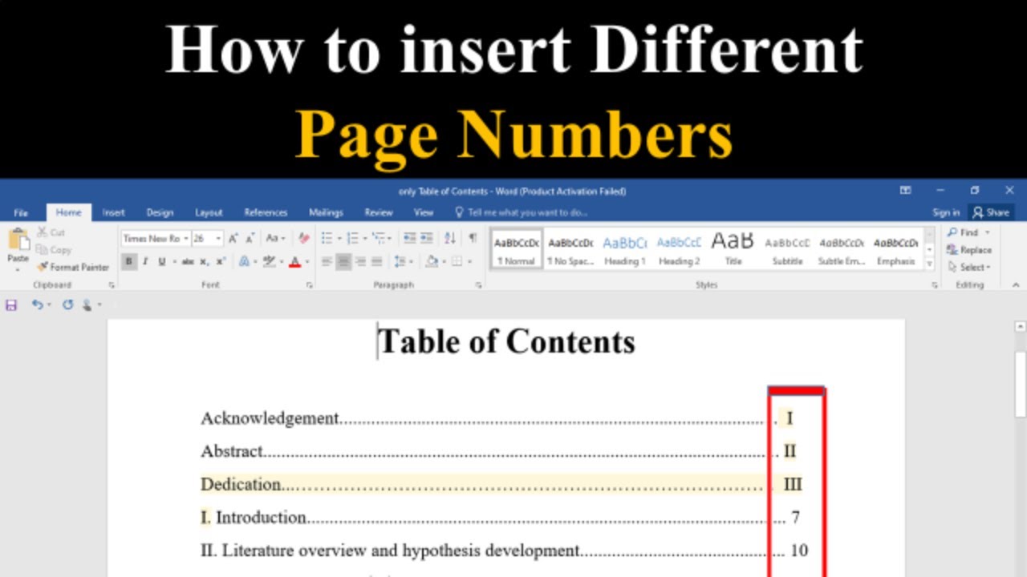
Task: Align text left
Action: pyautogui.click(x=327, y=261)
